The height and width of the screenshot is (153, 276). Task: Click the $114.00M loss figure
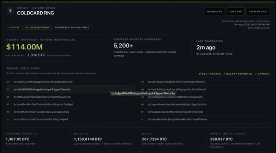(x=24, y=47)
